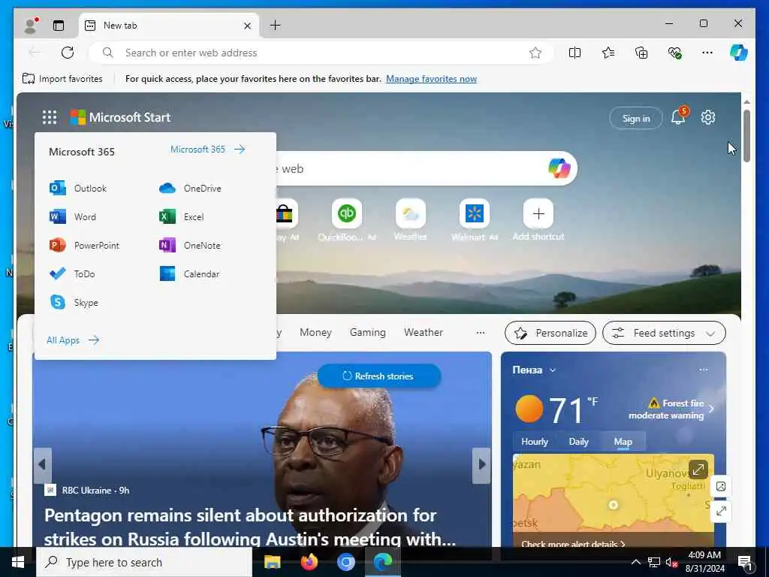This screenshot has width=769, height=577.
Task: Open Pentagon remains silent headline
Action: click(x=250, y=527)
